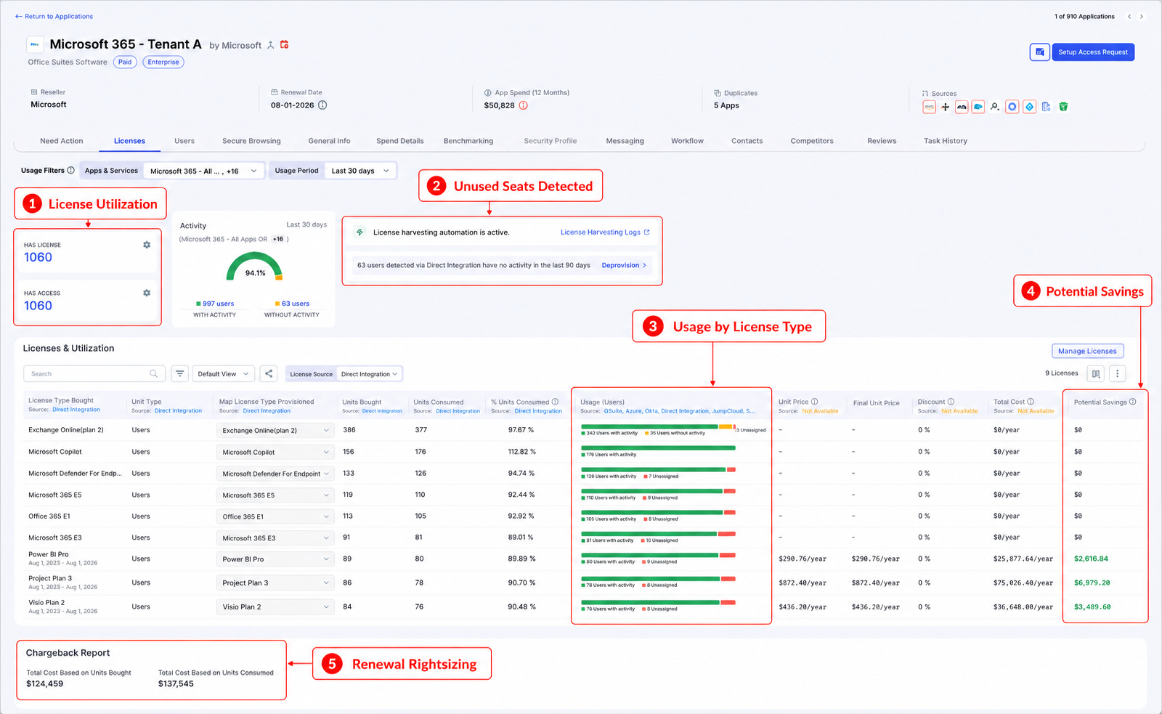Open License Harvesting Logs link
1162x714 pixels.
[605, 232]
